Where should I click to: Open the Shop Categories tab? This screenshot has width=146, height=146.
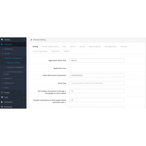95,46
